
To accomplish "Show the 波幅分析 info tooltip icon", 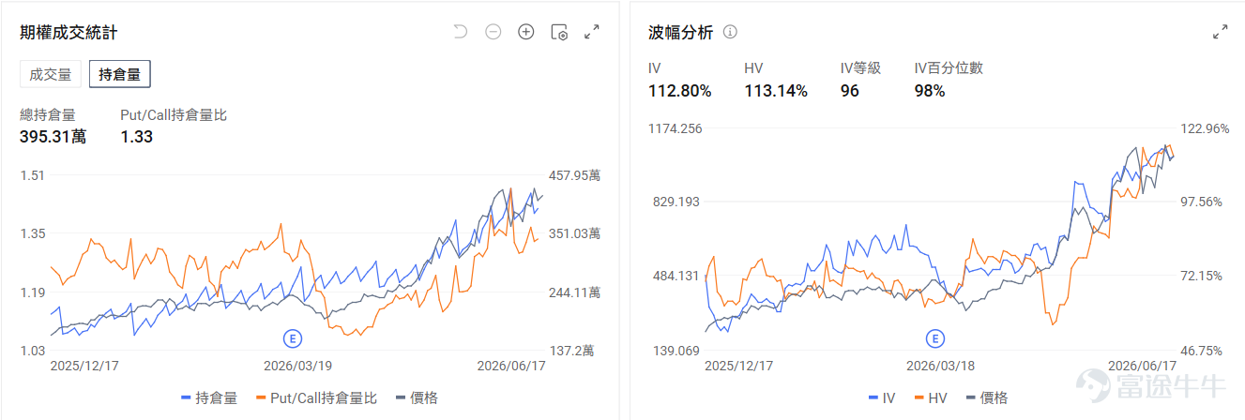I will pos(730,32).
